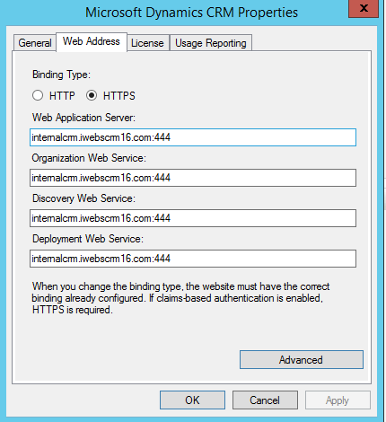Confirm with the OK button
The image size is (386, 422).
192,400
